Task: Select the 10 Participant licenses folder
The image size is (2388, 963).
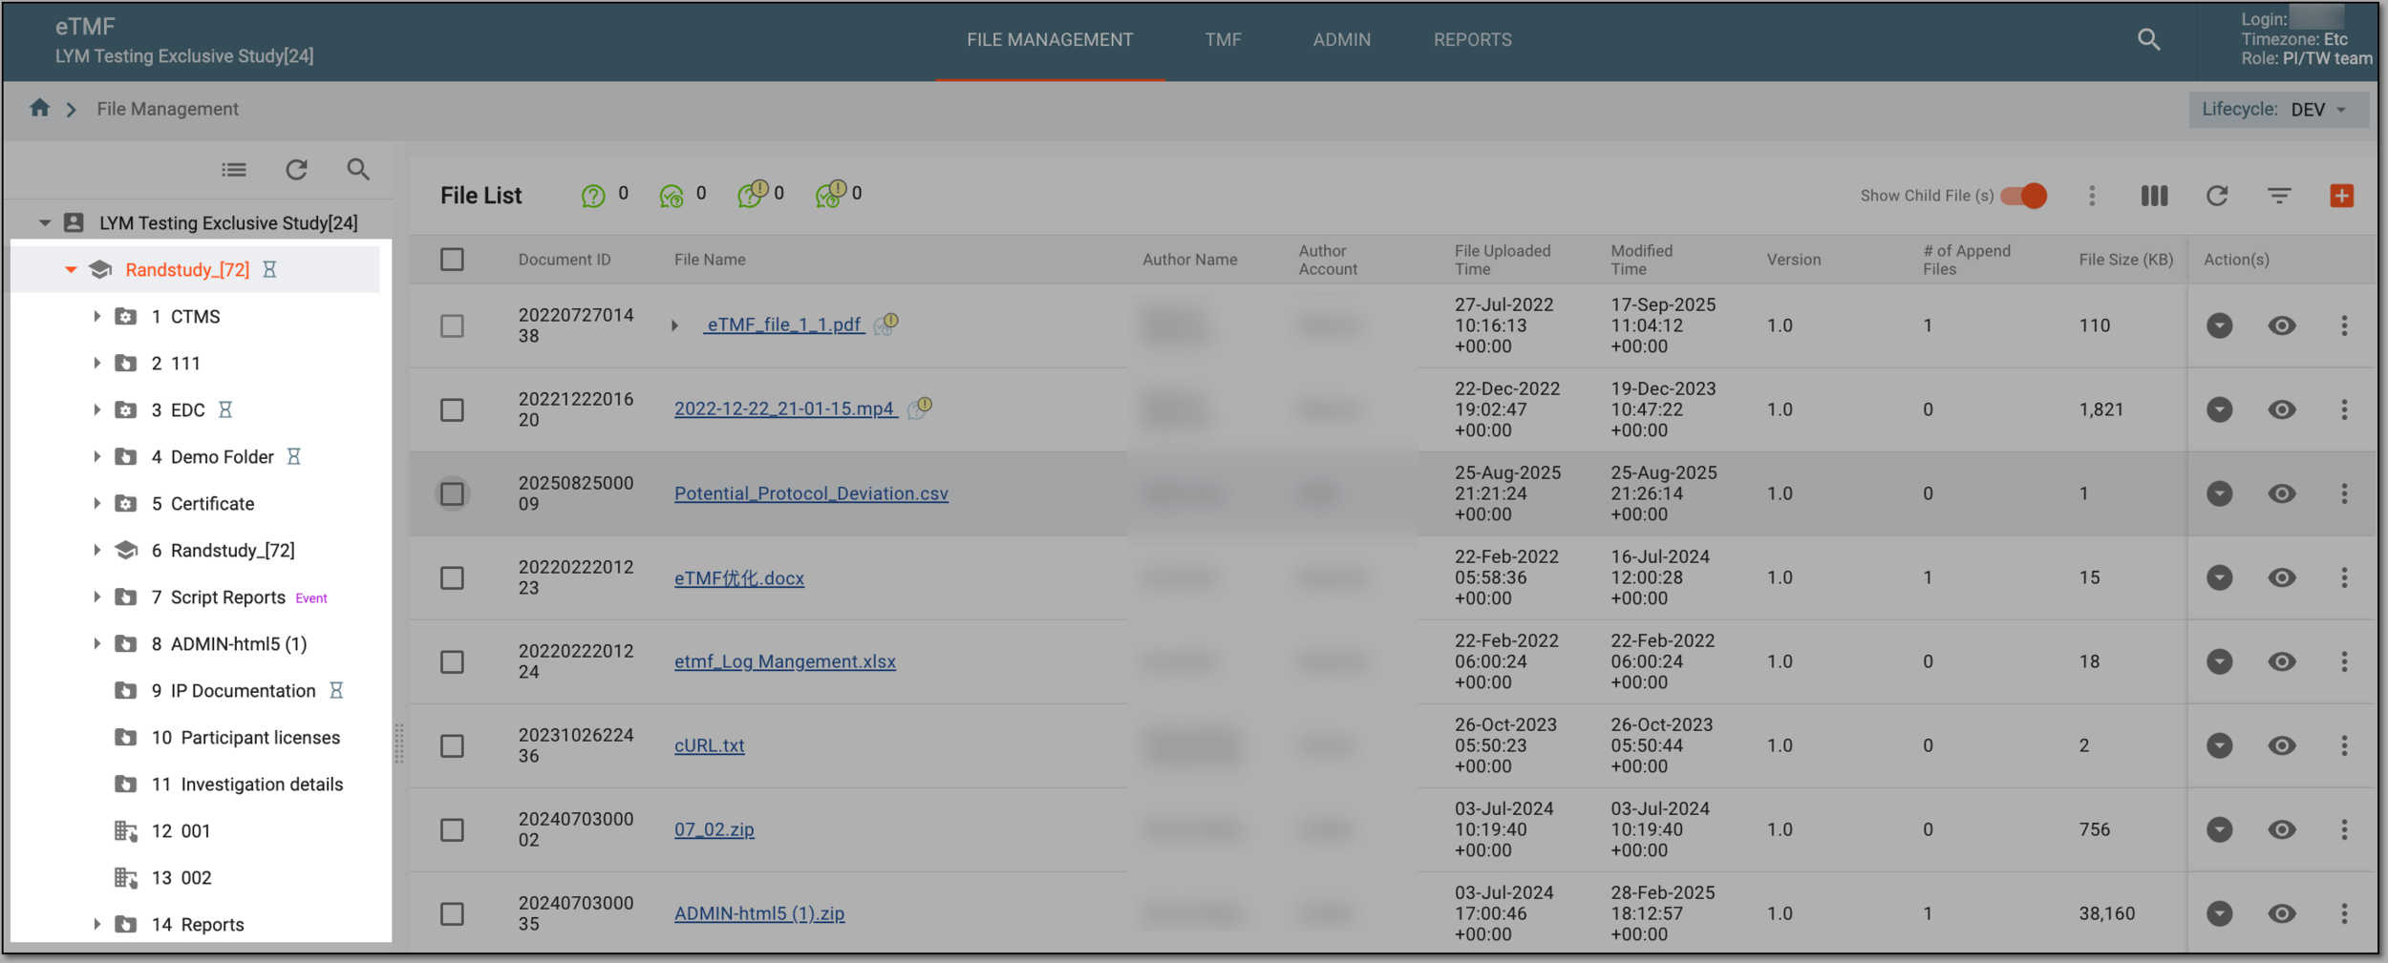Action: [245, 737]
